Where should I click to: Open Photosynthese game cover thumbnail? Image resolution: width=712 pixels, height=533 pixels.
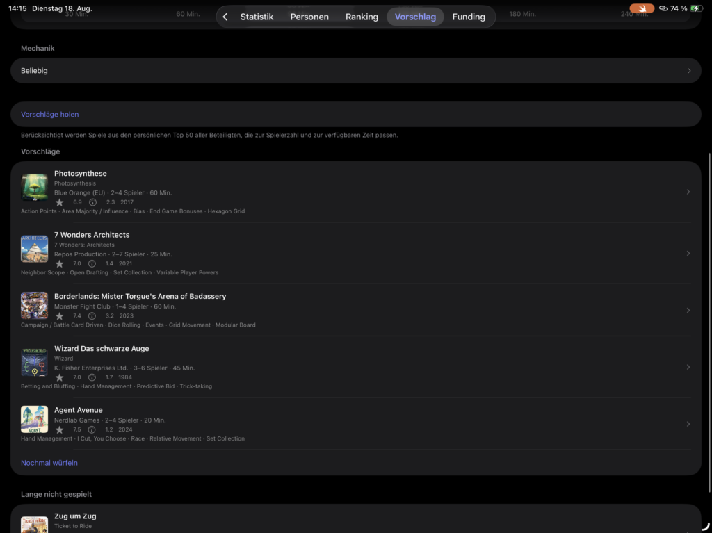(x=35, y=187)
